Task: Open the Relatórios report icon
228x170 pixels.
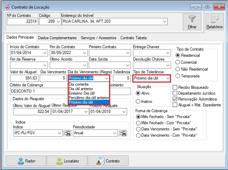Action: (x=214, y=19)
